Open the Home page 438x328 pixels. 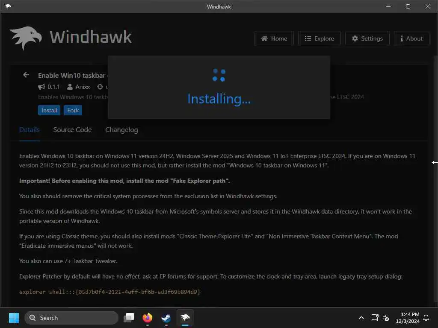pos(274,38)
